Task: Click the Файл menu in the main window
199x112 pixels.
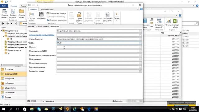Action: coord(4,6)
